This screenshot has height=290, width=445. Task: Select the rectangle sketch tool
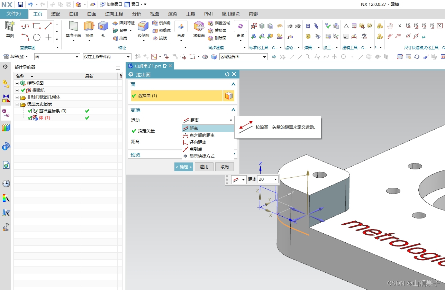click(37, 26)
